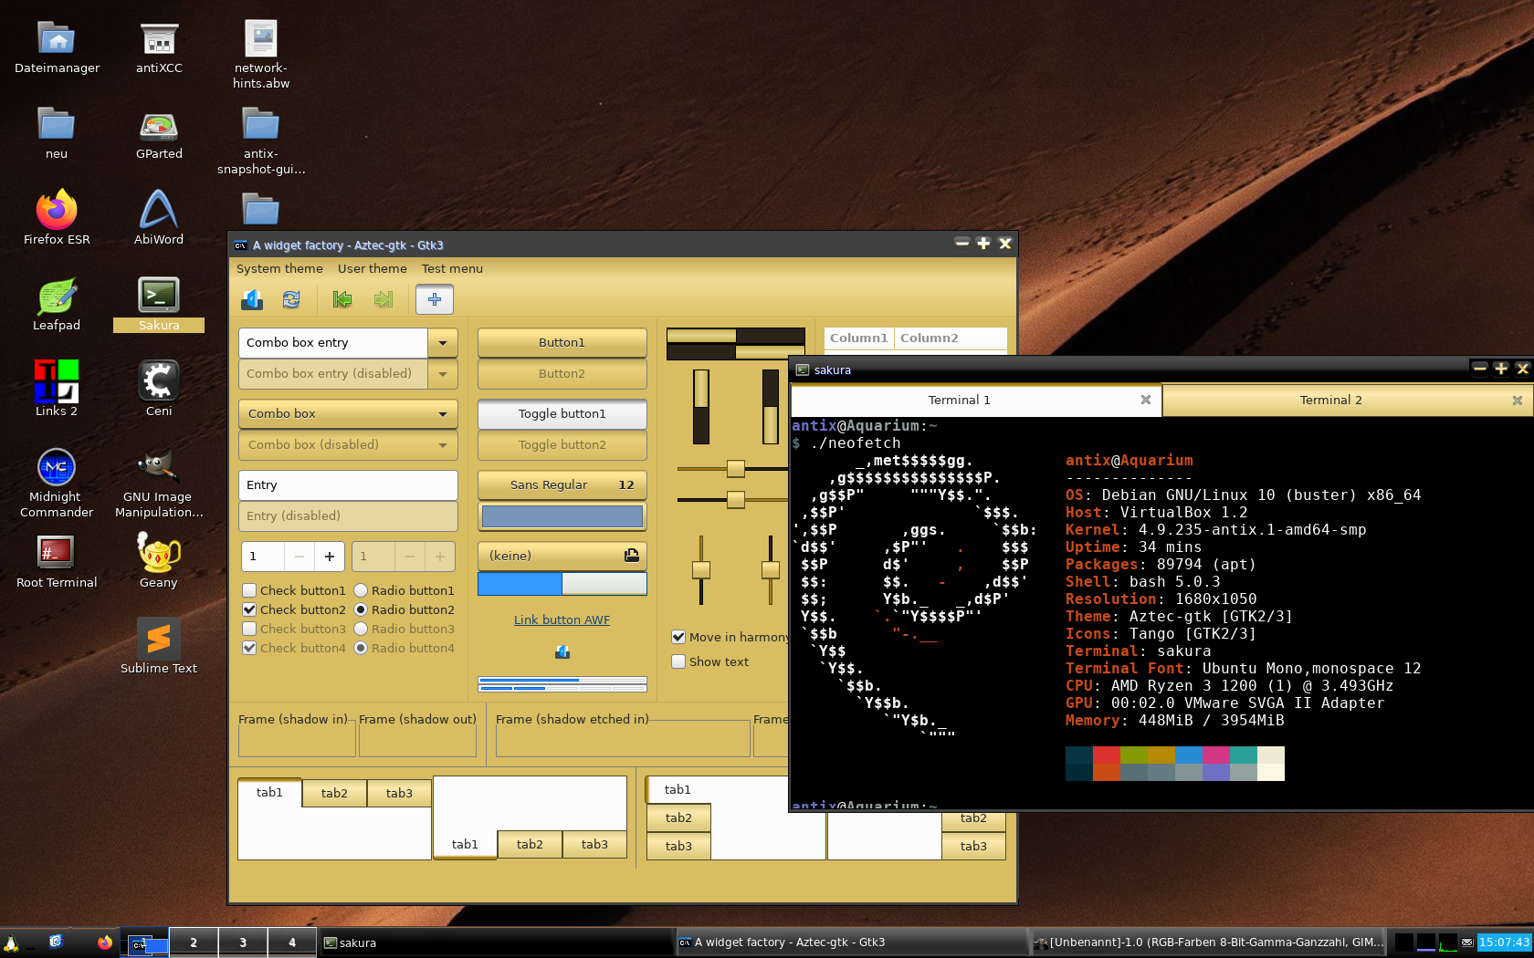Switch to Terminal 2 tab
Screen dimensions: 1534x958
(x=1330, y=401)
